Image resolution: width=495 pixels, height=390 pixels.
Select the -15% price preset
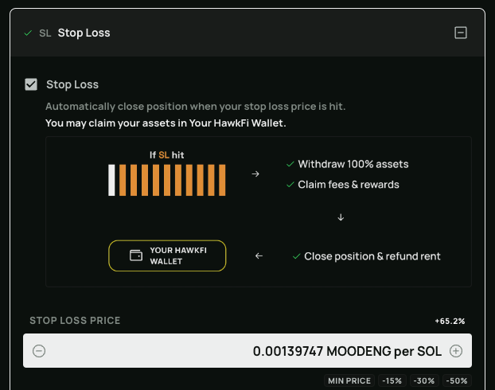click(392, 381)
